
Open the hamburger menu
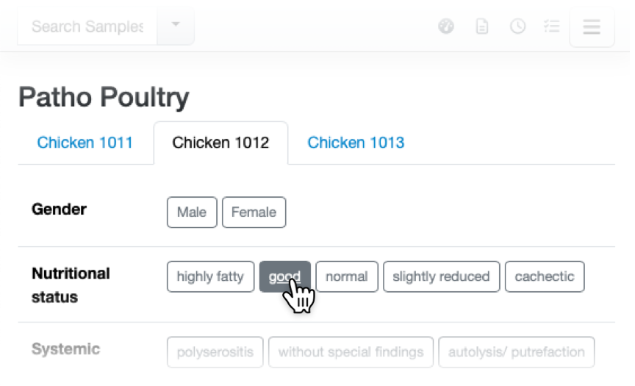(x=592, y=27)
